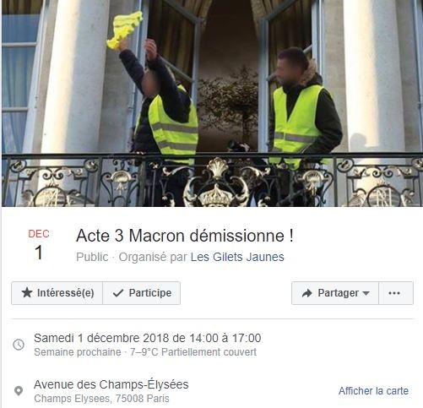Expand the Partager dropdown caret
Viewport: 423px width, 408px height.
click(x=366, y=293)
